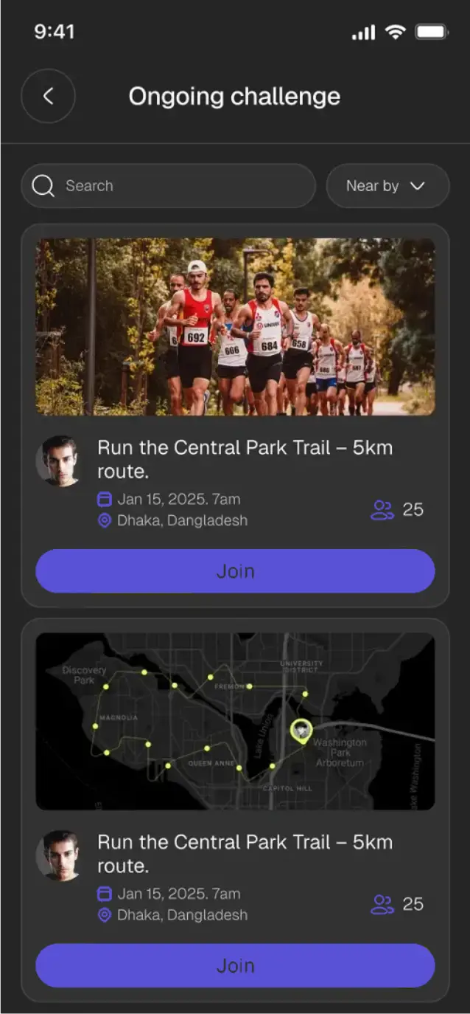470x1014 pixels.
Task: Click the location pin icon in first card
Action: click(x=105, y=521)
